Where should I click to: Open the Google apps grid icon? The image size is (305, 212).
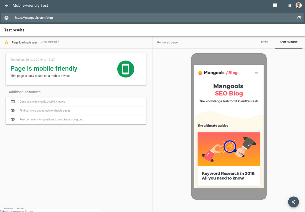click(289, 6)
